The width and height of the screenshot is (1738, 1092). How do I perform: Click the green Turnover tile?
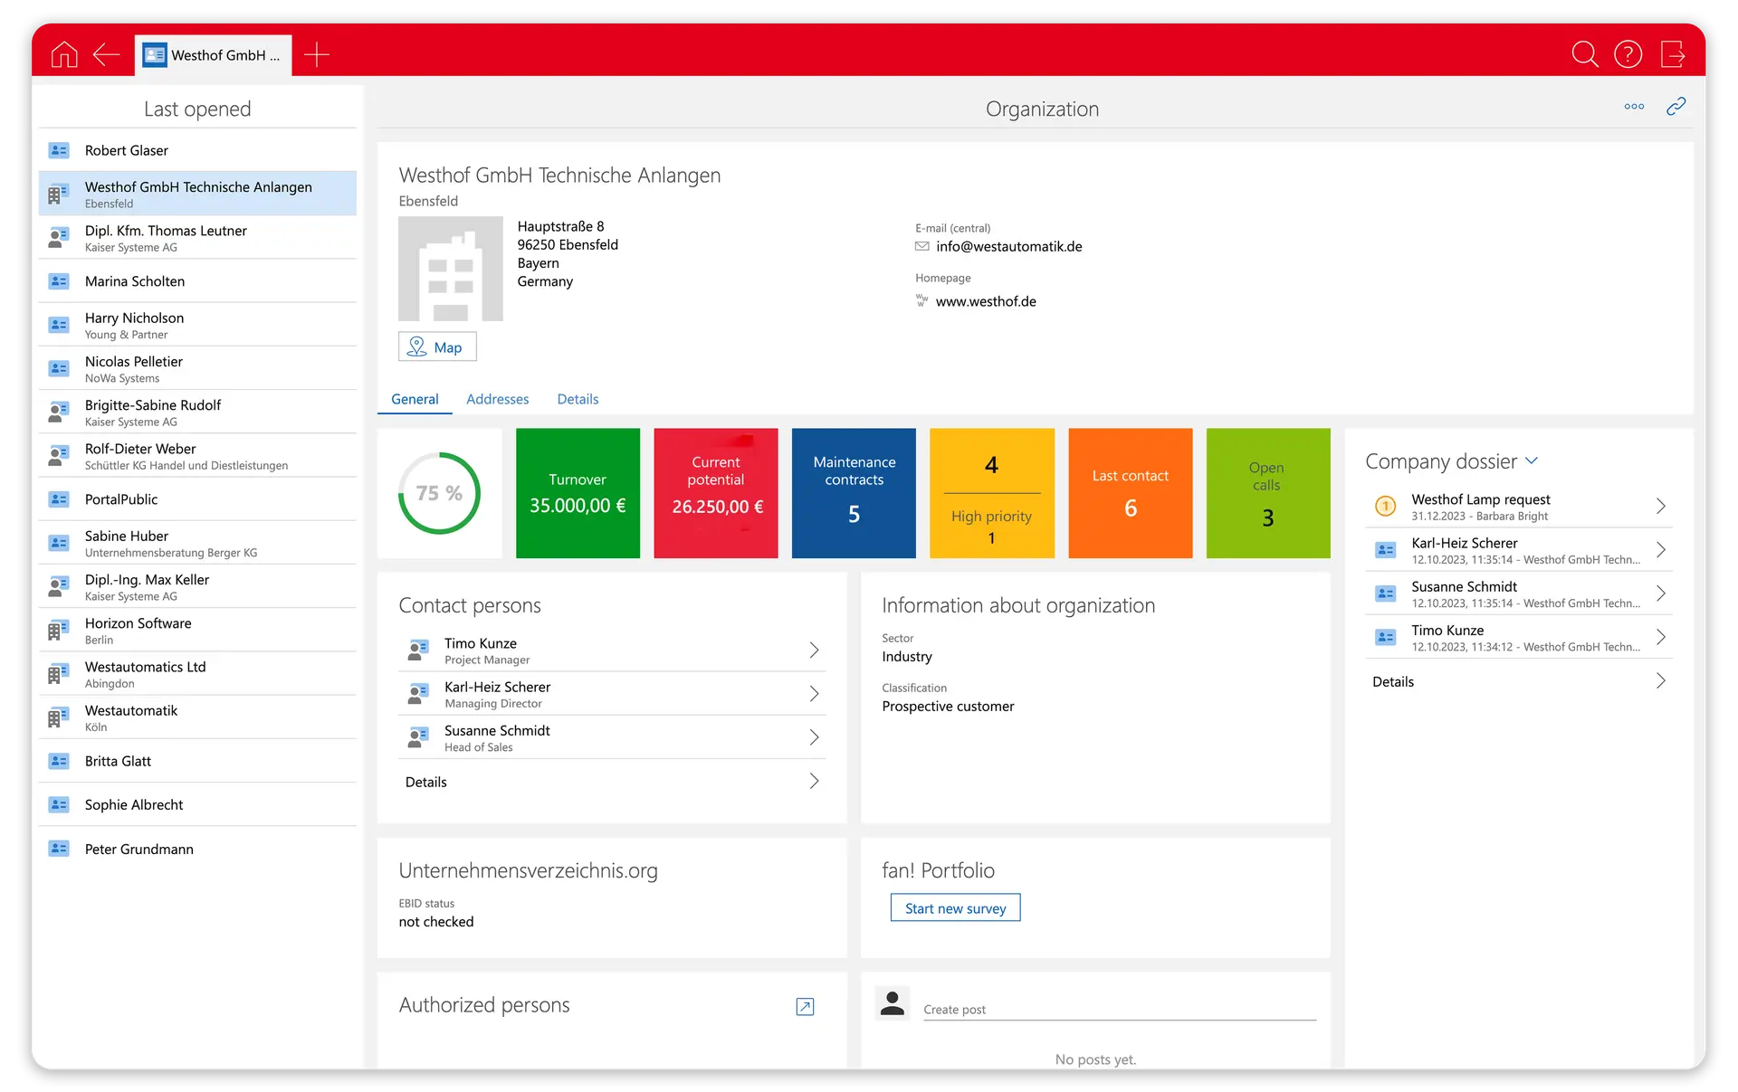(578, 493)
